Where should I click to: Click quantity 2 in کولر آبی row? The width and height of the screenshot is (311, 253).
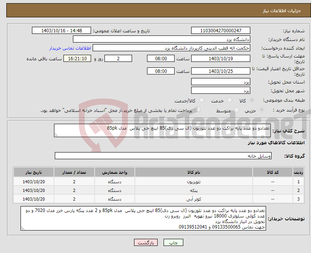[x=74, y=199]
